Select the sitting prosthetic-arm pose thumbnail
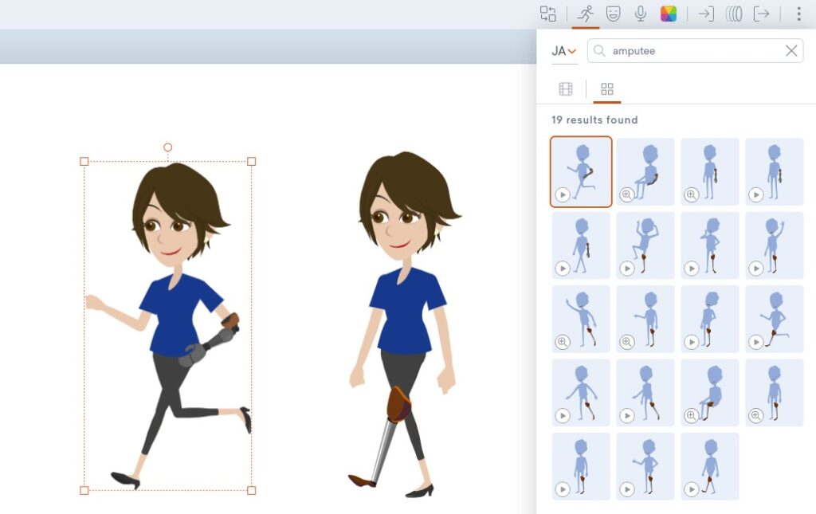This screenshot has width=816, height=514. [645, 171]
